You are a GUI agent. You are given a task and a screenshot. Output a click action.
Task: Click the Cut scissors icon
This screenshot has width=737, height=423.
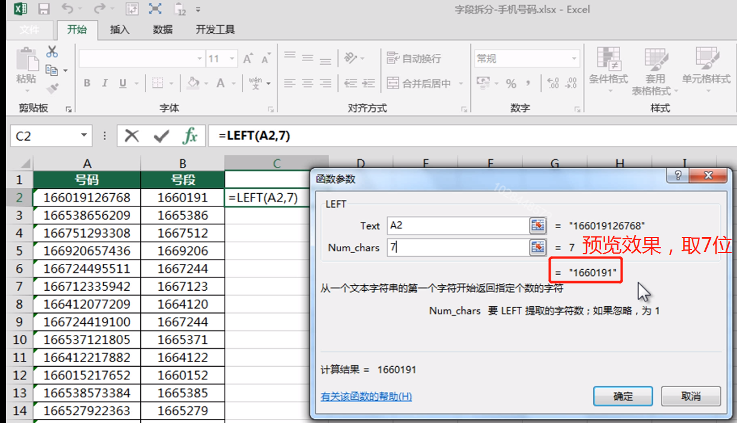tap(52, 51)
